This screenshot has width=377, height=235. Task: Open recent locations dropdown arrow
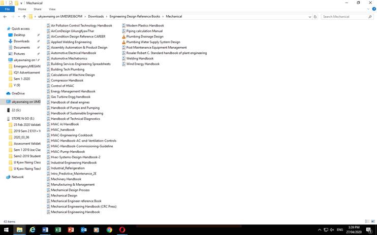(19, 17)
